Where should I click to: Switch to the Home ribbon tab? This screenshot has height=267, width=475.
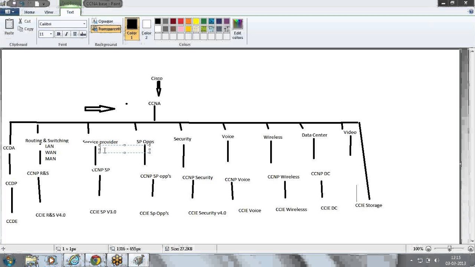29,12
